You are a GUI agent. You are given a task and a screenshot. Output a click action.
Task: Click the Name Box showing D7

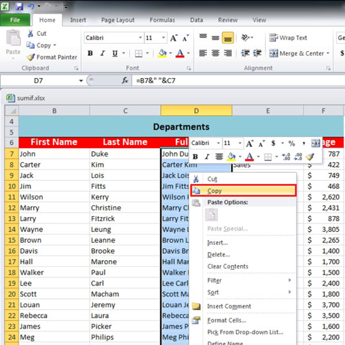click(39, 81)
